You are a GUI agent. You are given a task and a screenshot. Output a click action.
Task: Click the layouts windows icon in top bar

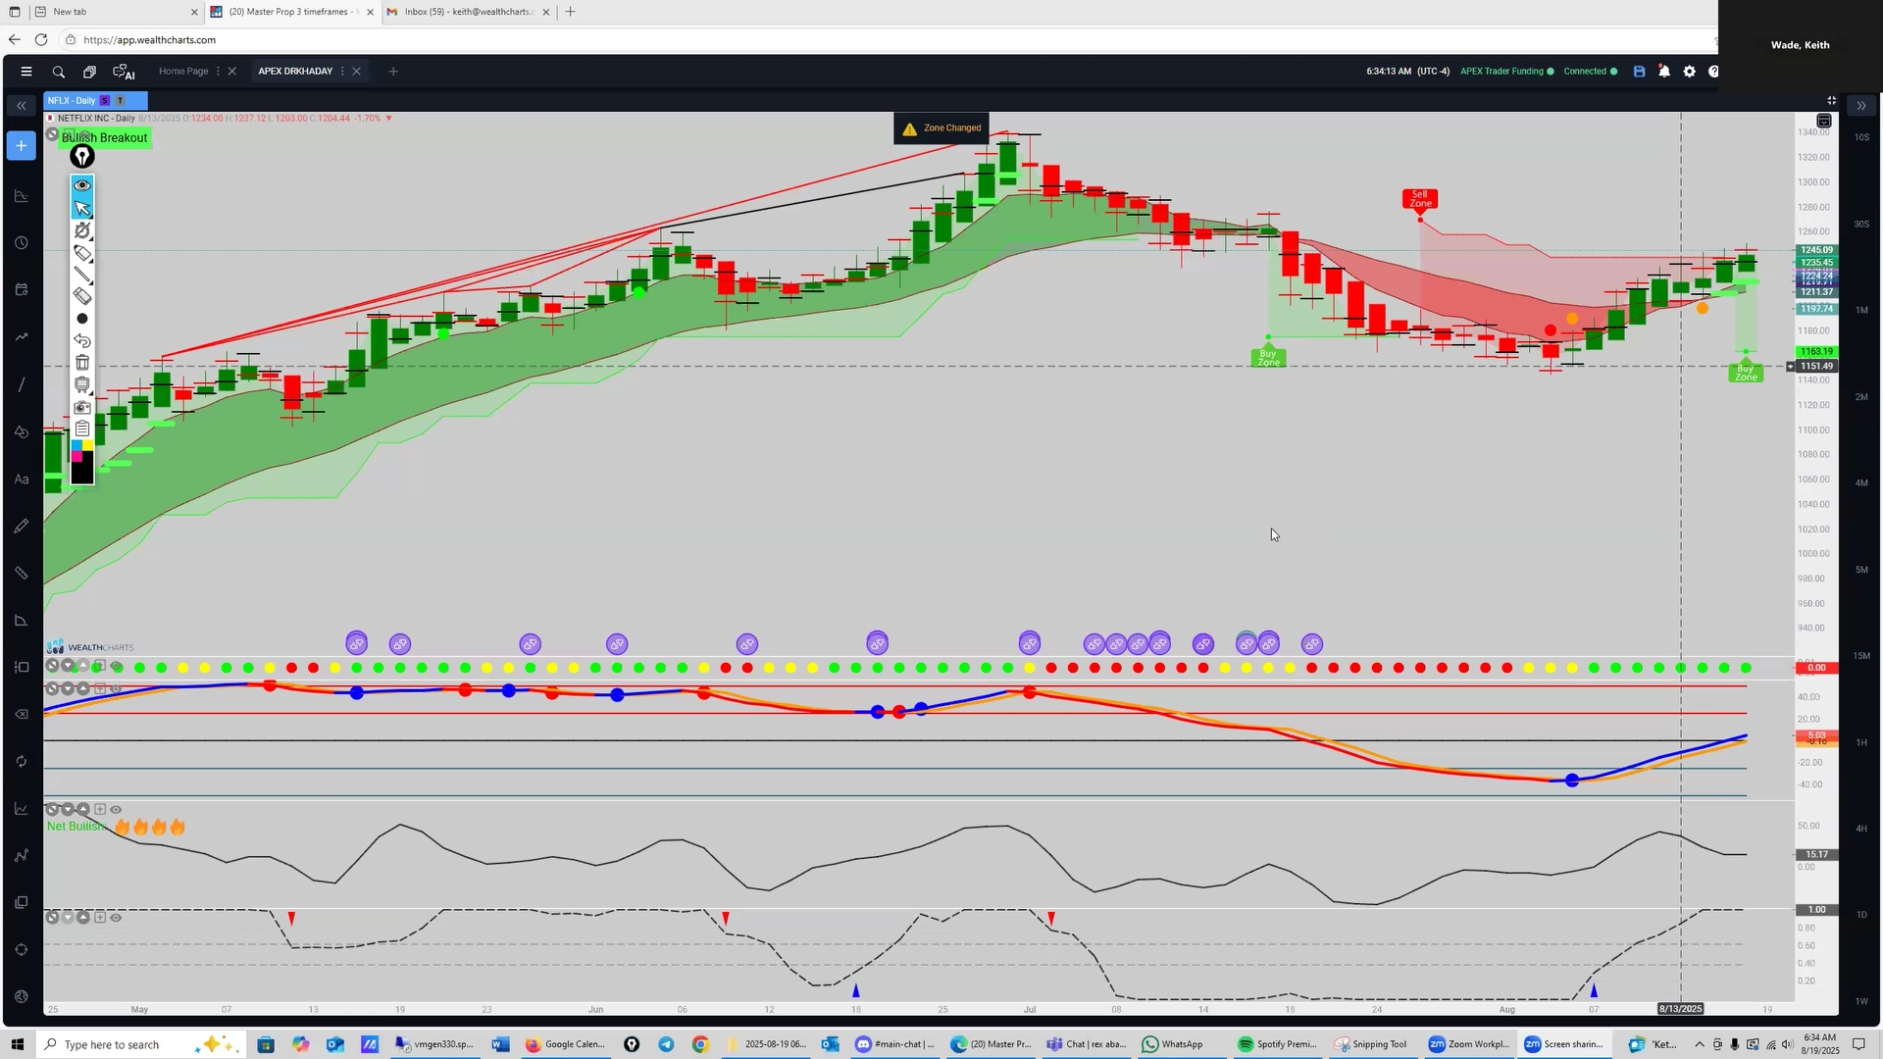89,72
